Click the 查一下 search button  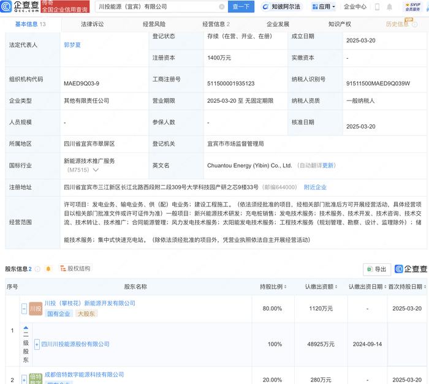[241, 7]
